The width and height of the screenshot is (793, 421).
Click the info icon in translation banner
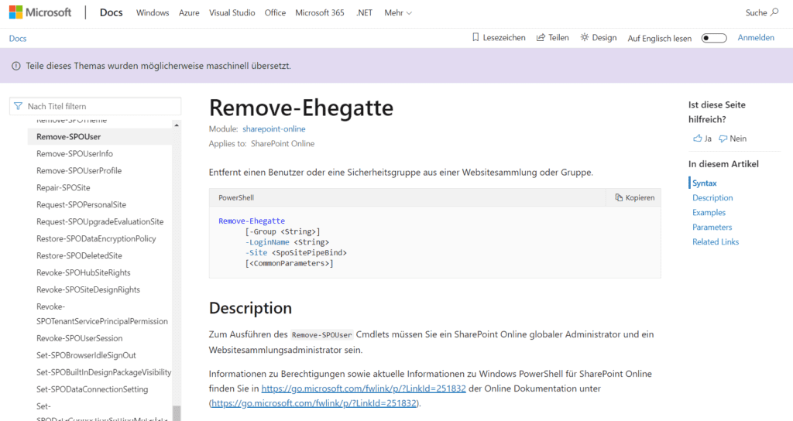point(16,66)
